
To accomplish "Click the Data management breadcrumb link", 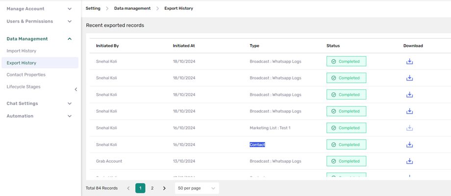I will coord(132,8).
